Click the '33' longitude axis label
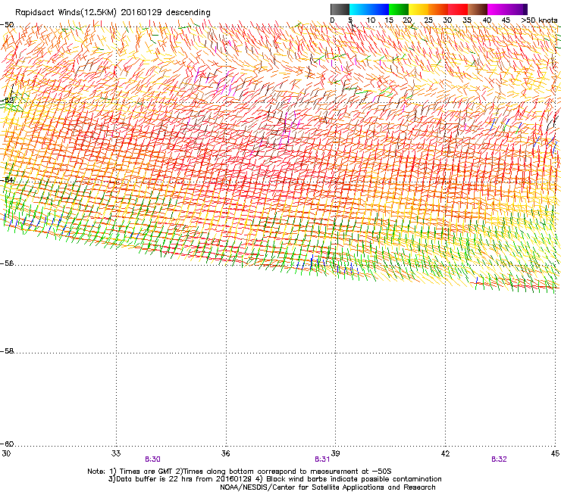 tap(116, 453)
